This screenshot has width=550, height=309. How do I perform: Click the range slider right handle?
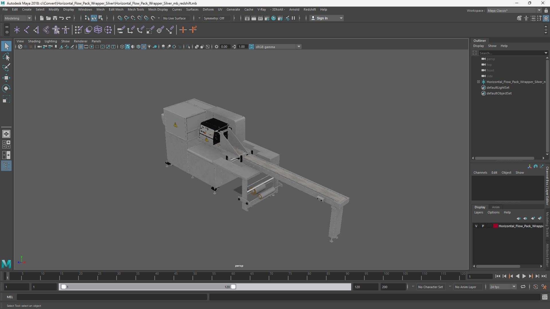coord(233,287)
